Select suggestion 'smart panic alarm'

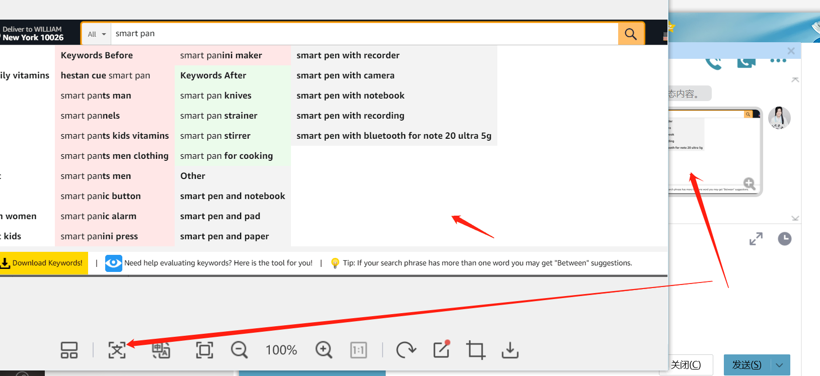pyautogui.click(x=98, y=216)
